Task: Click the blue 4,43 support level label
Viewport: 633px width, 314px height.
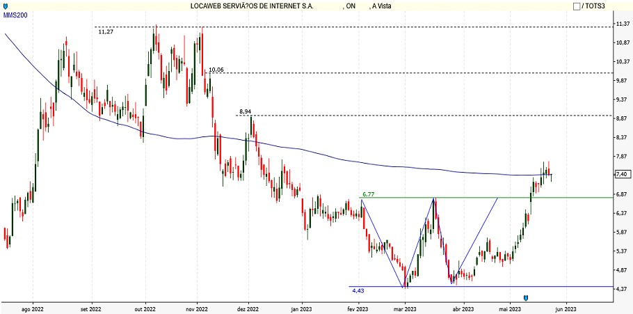Action: pos(358,290)
